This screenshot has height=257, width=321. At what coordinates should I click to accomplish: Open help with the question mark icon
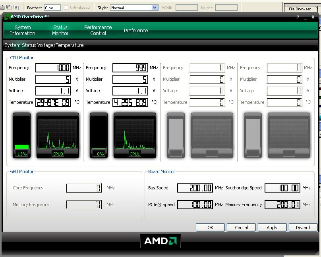pos(298,17)
